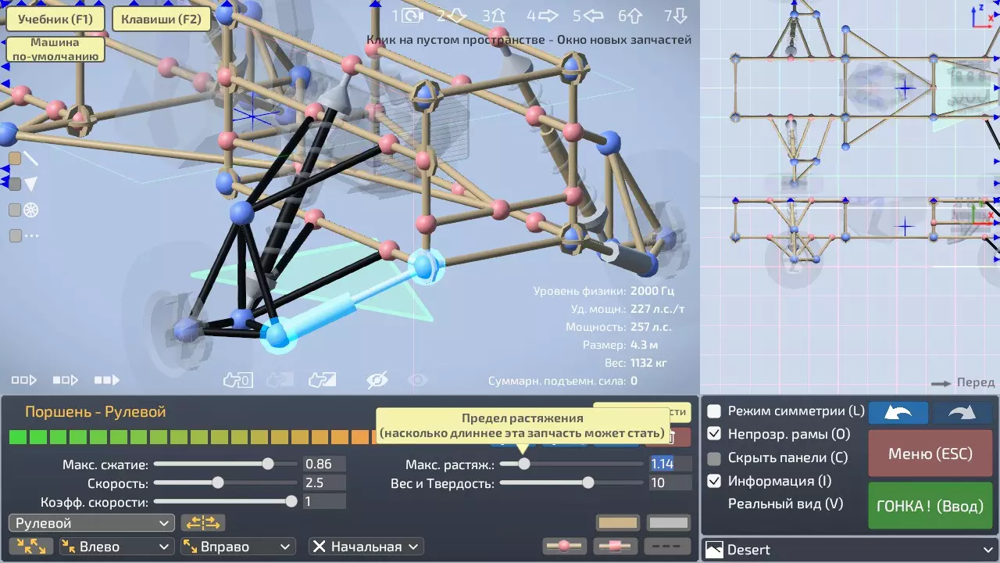Uncheck Информация (I) checkbox
The height and width of the screenshot is (563, 1000).
(714, 482)
